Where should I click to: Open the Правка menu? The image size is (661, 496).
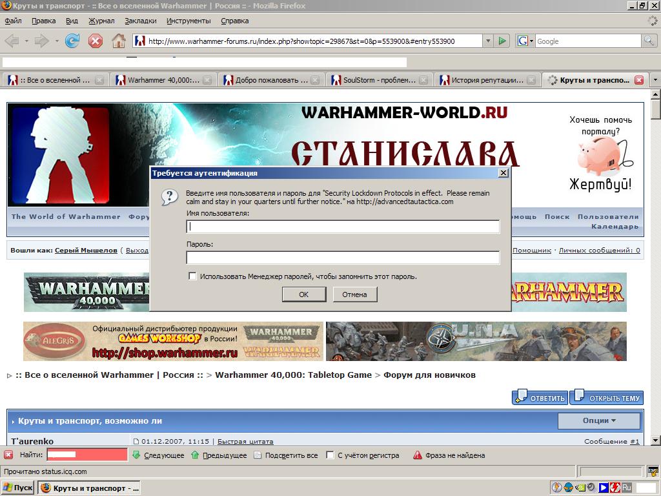tap(43, 21)
